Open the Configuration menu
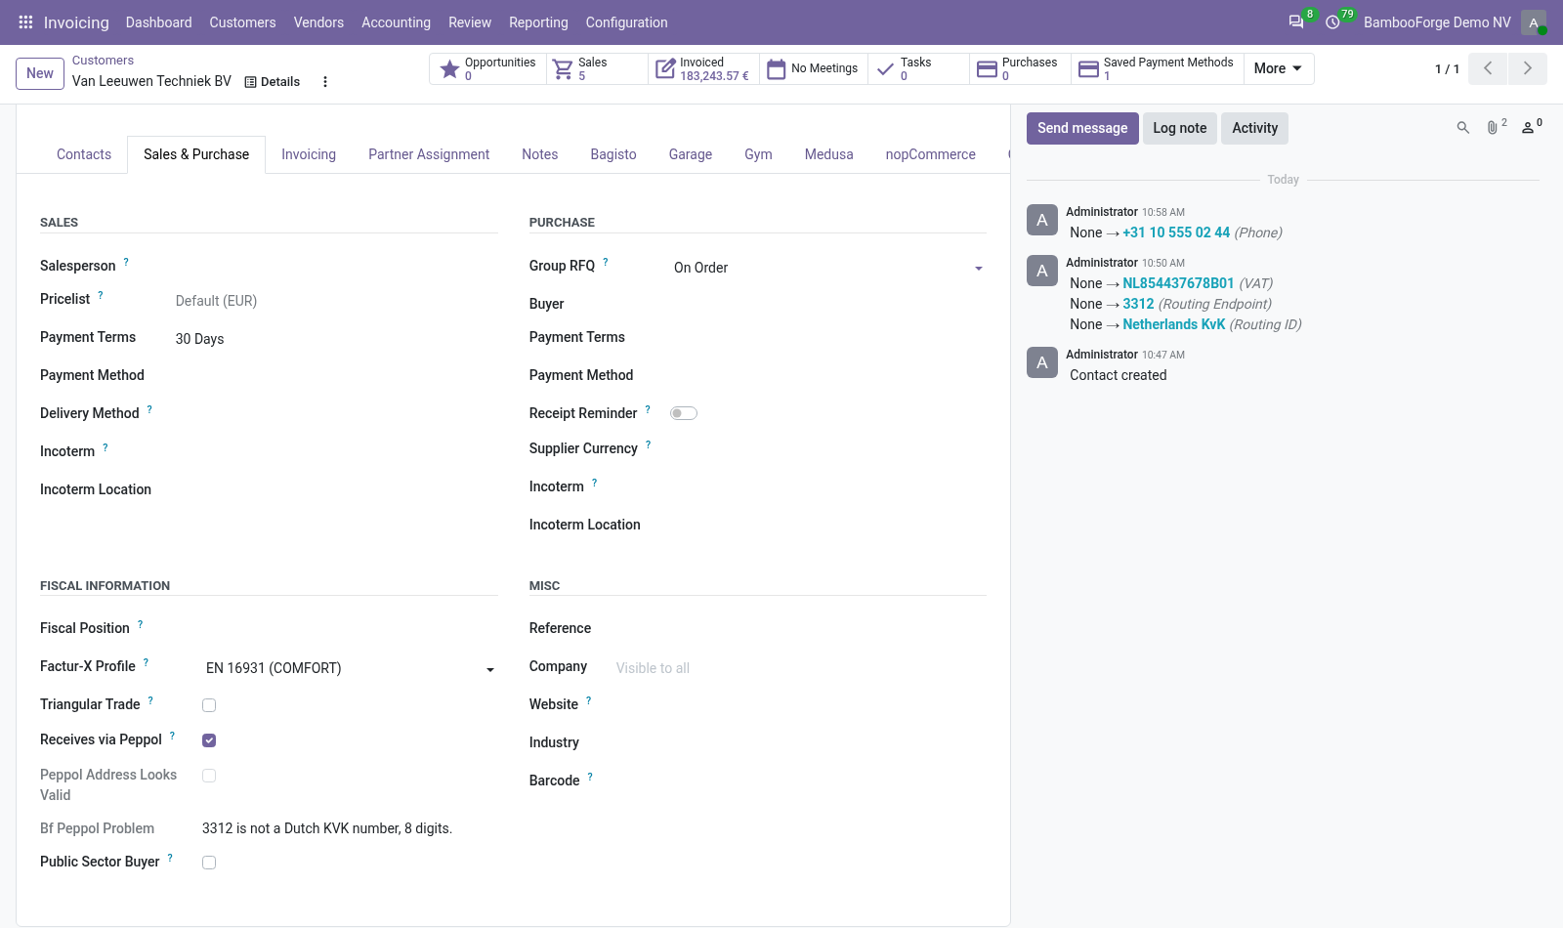 (x=627, y=22)
